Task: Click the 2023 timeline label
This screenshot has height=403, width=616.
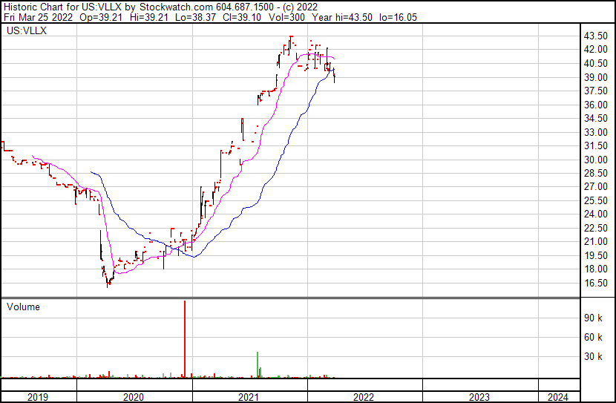Action: 479,397
